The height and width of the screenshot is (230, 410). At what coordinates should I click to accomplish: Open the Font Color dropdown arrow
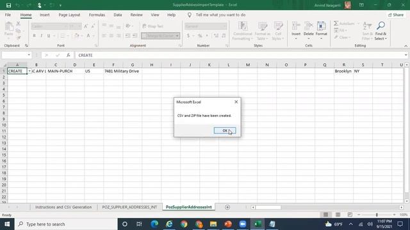click(x=94, y=36)
